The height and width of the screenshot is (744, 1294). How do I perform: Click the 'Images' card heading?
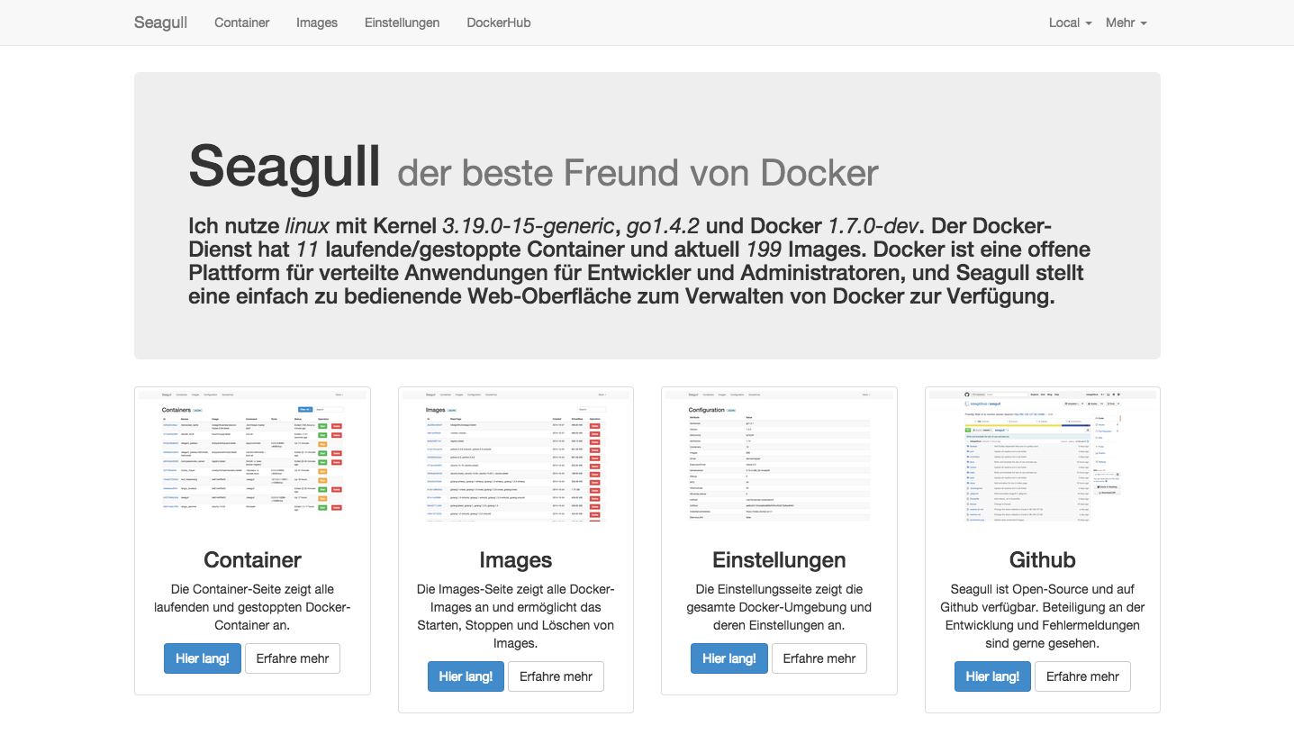click(516, 560)
